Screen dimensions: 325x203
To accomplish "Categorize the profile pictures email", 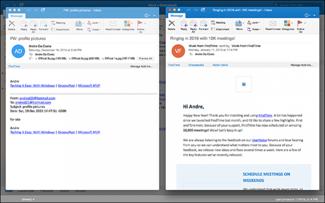I will pyautogui.click(x=128, y=26).
